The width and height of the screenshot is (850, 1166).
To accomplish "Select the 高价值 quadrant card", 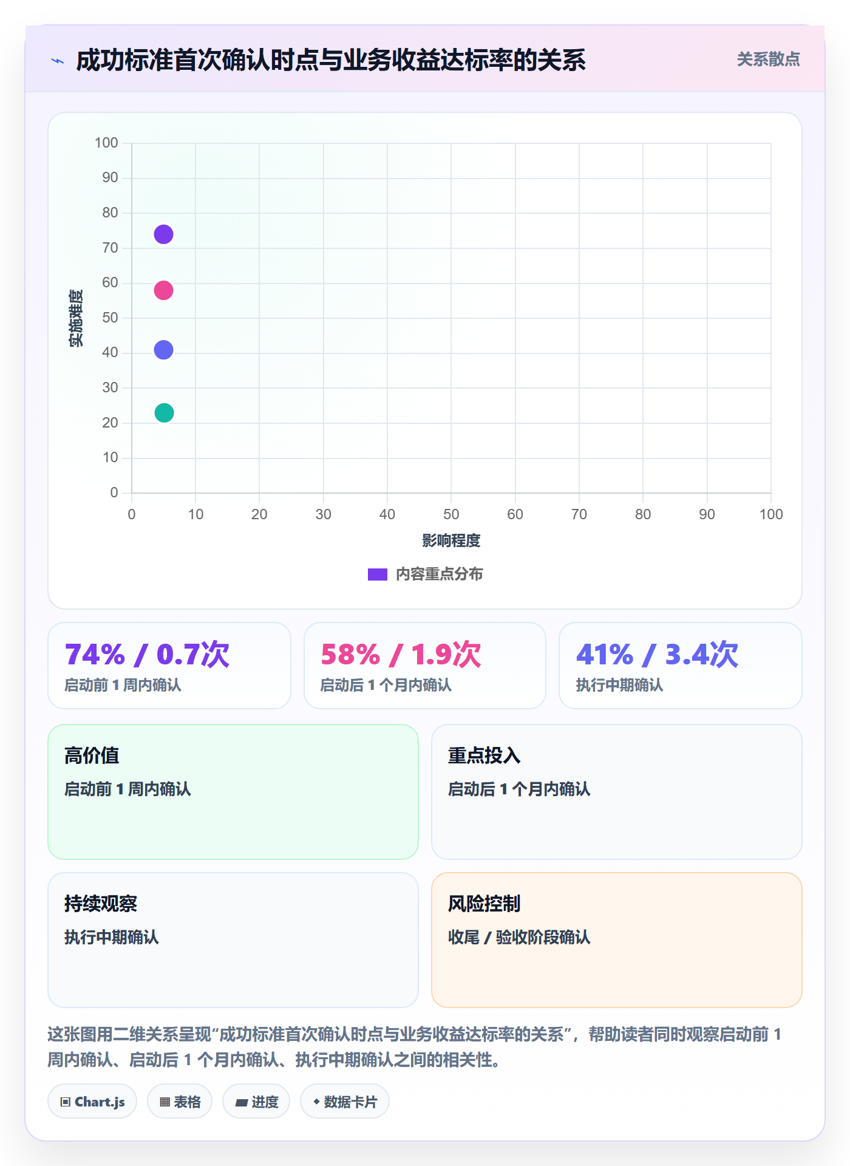I will pyautogui.click(x=233, y=792).
